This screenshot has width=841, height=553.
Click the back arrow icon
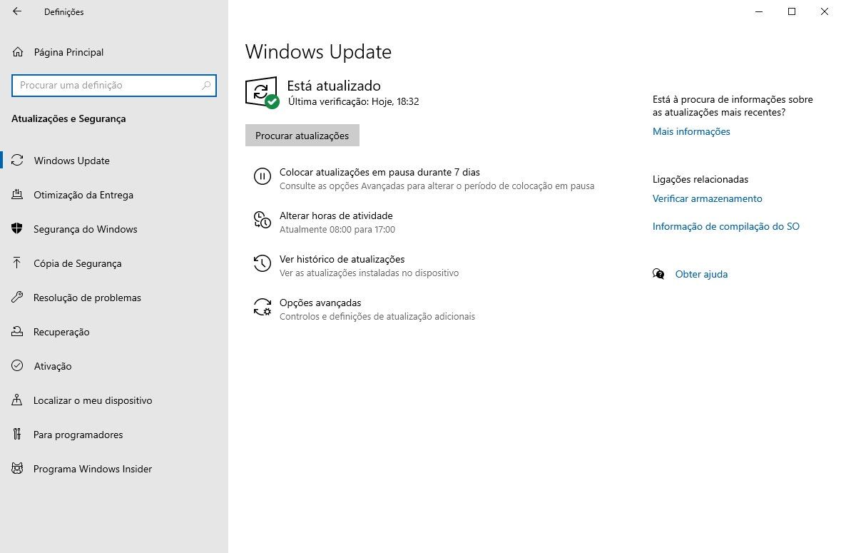pos(17,11)
